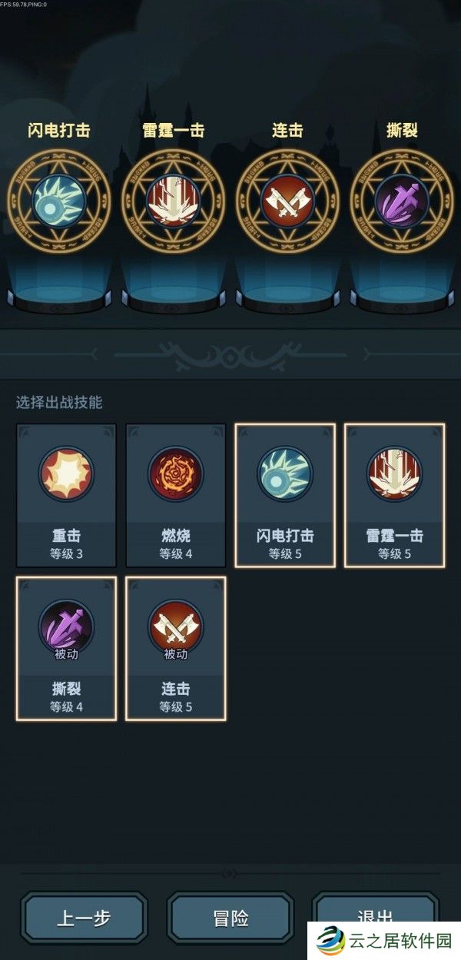
Task: Click the 雷霆一击 icon in the grid
Action: pyautogui.click(x=394, y=474)
